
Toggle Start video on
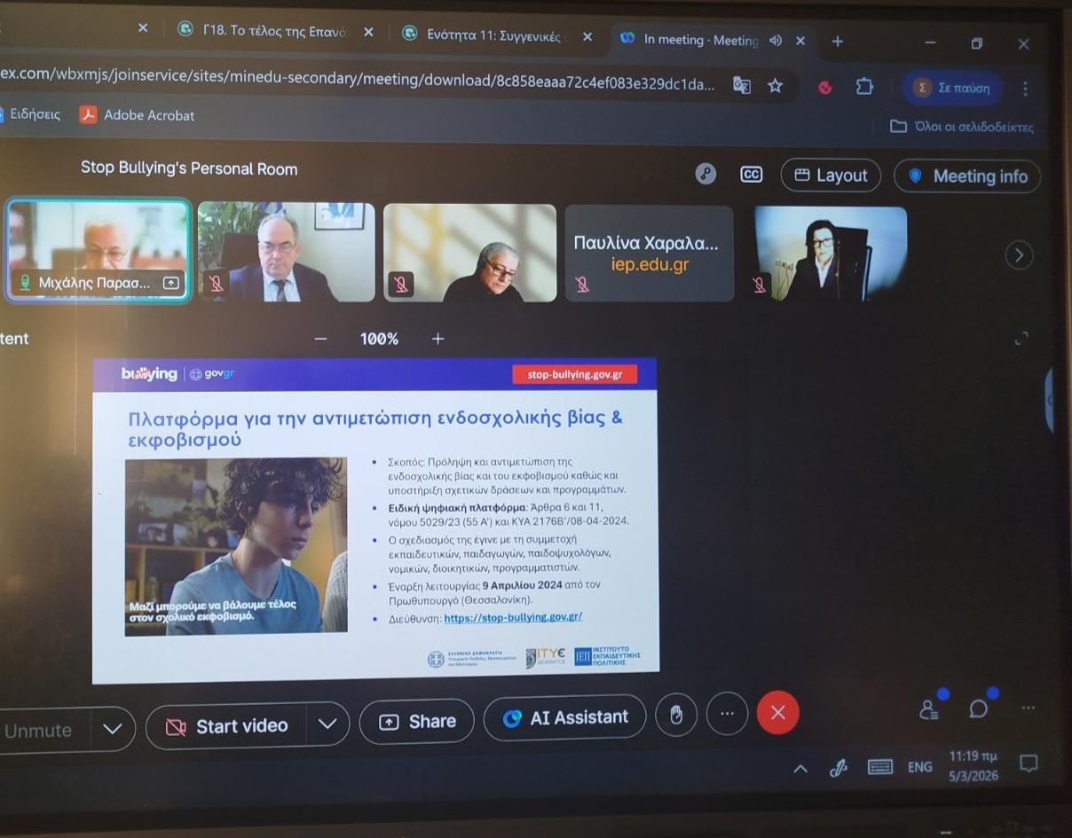(x=227, y=726)
